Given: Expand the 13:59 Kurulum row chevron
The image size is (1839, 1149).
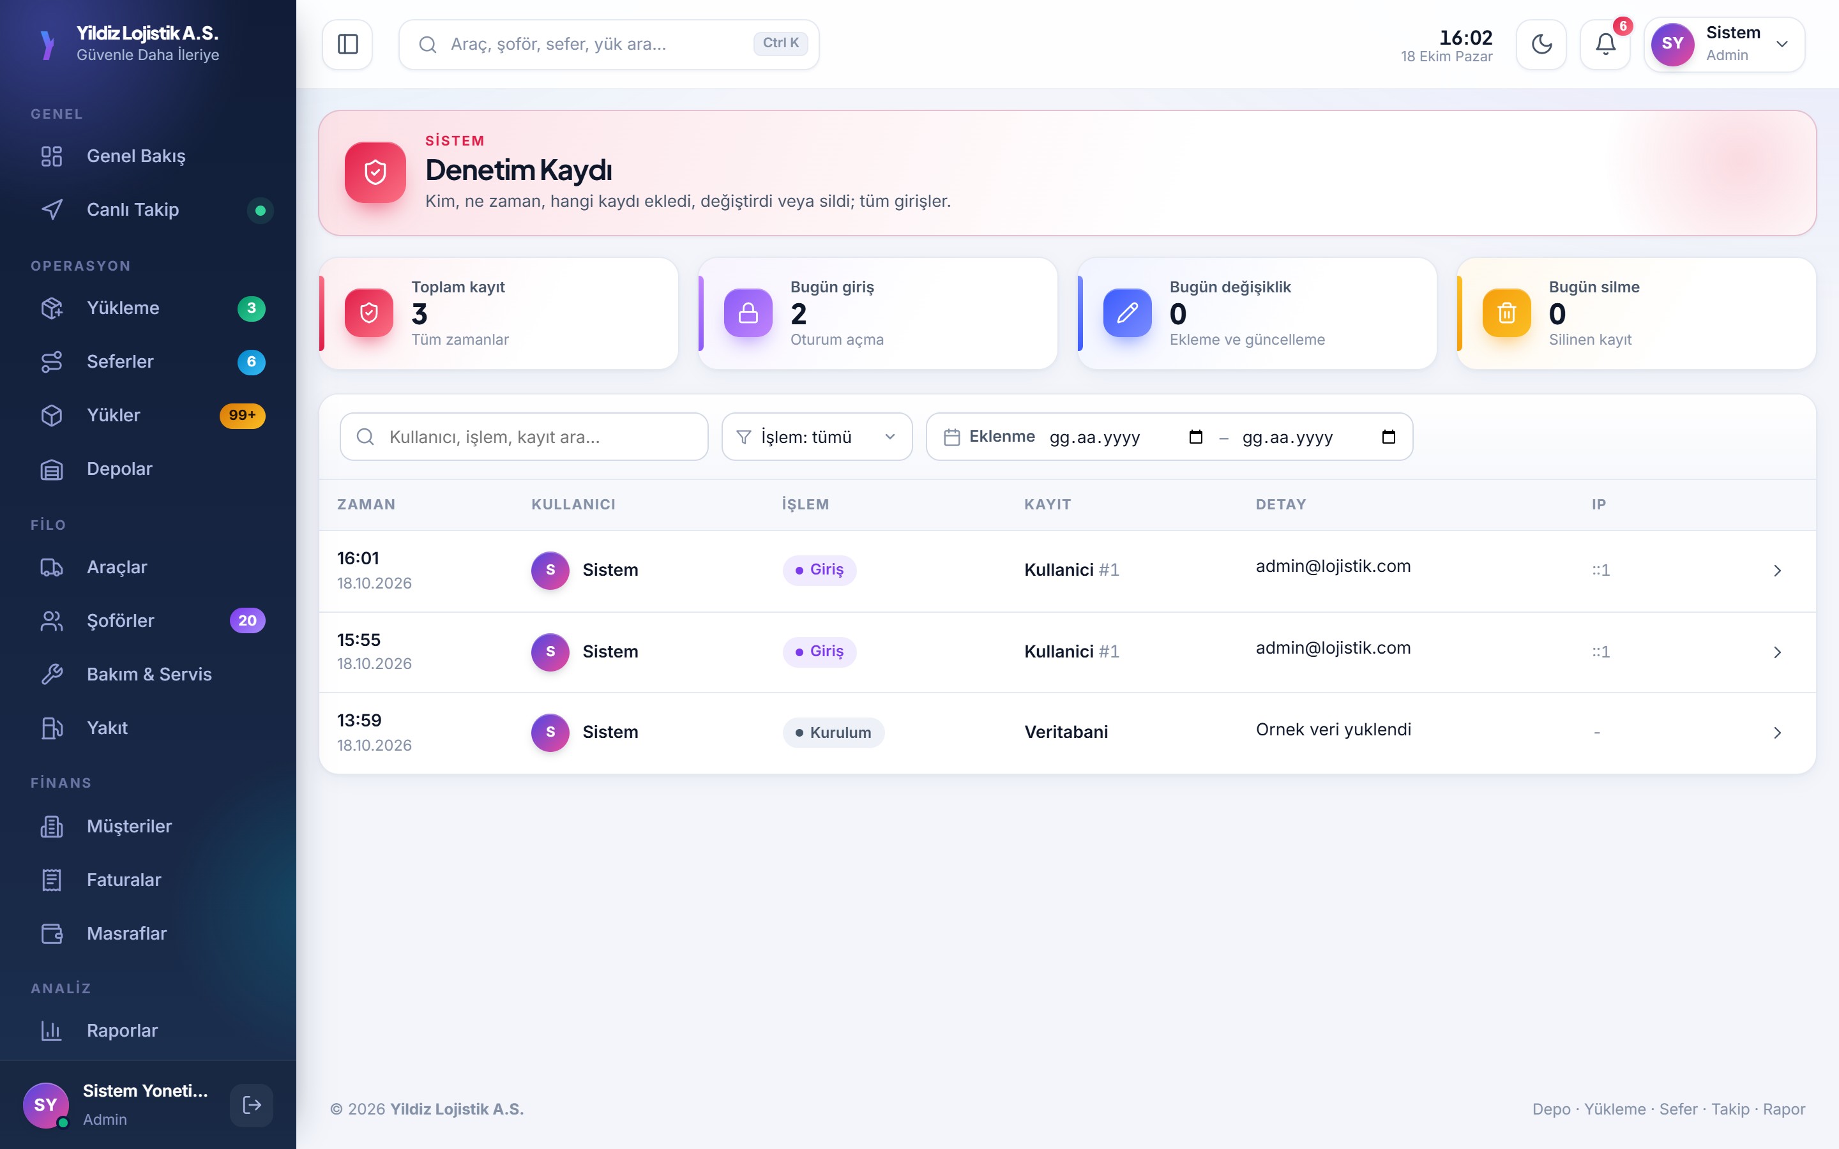Looking at the screenshot, I should tap(1776, 733).
